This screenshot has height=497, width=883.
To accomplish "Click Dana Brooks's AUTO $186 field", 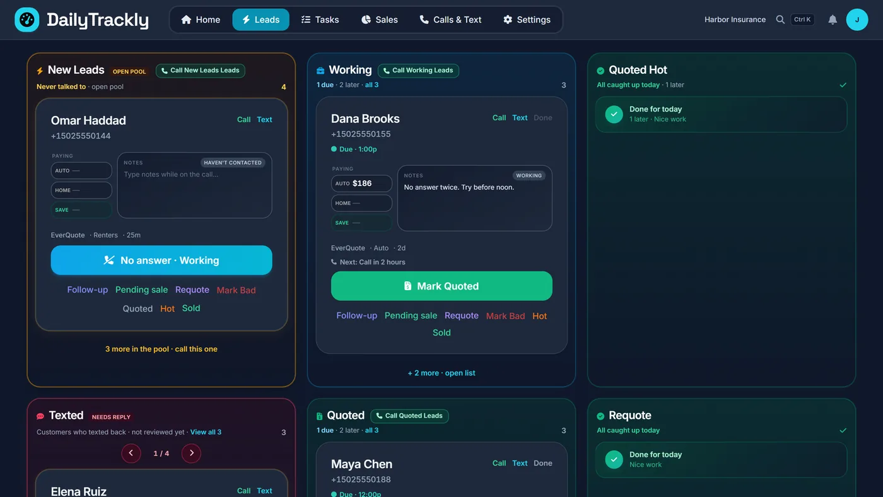I will pos(361,184).
